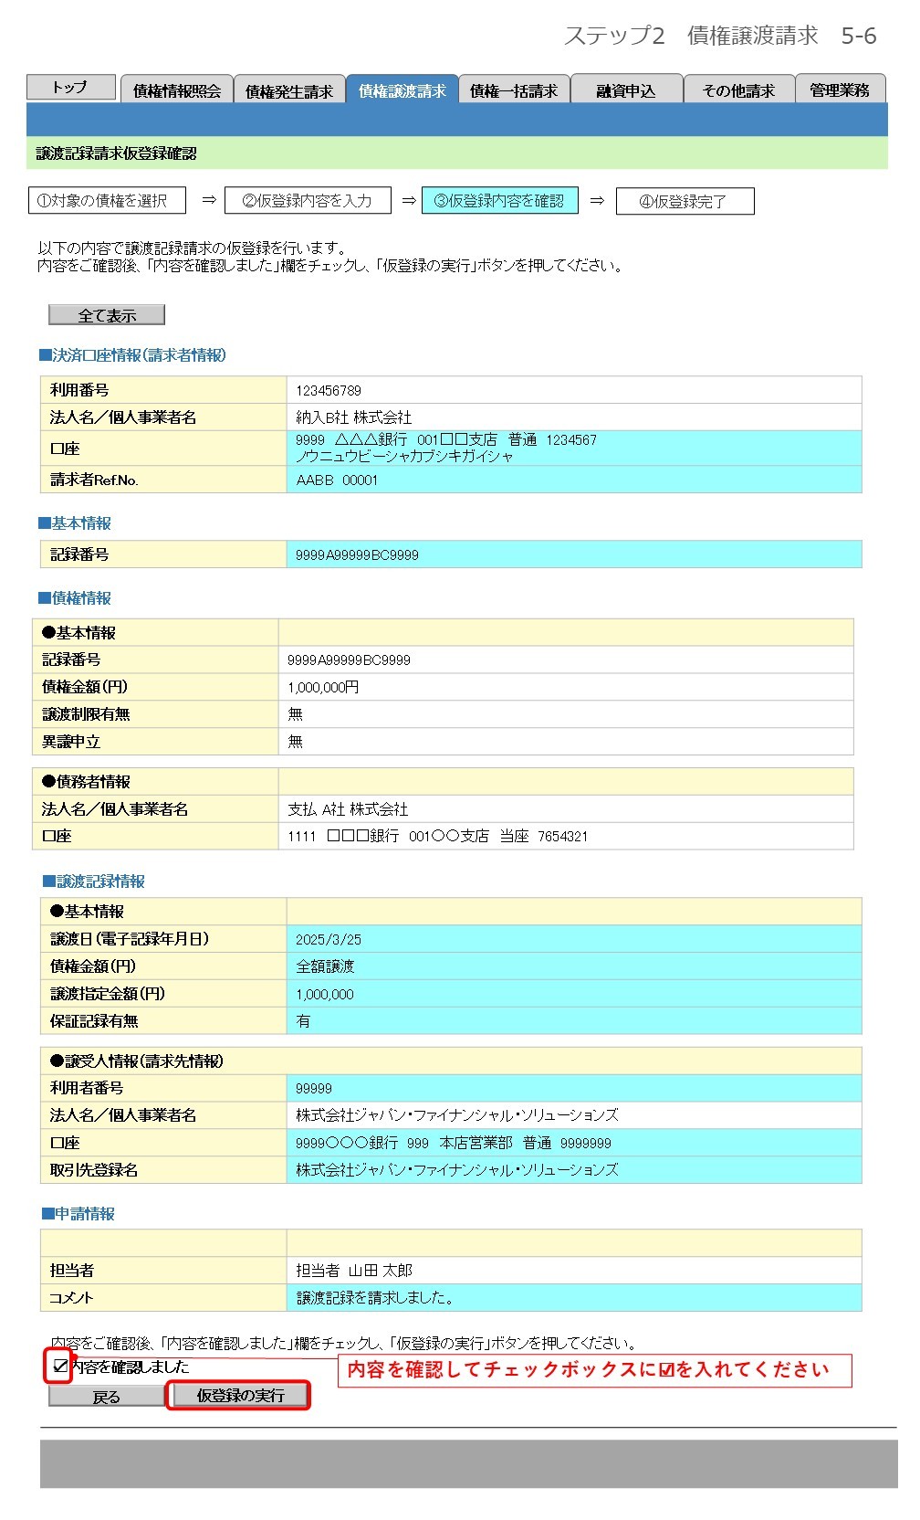Click the 戻る button
This screenshot has width=920, height=1520.
[107, 1397]
